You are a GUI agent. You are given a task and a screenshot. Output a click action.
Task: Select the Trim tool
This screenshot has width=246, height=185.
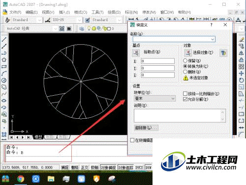pyautogui.click(x=241, y=101)
